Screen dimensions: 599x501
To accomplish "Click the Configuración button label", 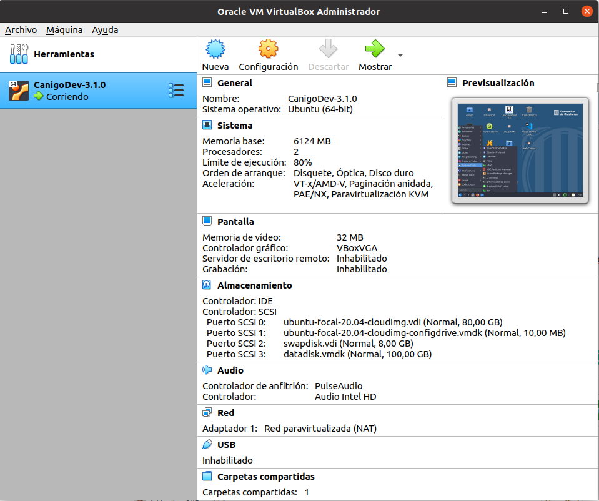I will pyautogui.click(x=268, y=67).
